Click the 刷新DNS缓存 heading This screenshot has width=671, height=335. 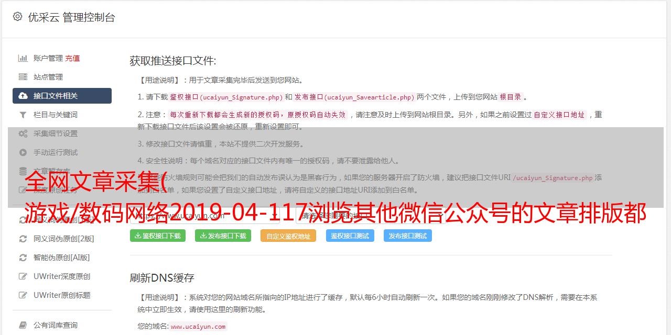[163, 277]
